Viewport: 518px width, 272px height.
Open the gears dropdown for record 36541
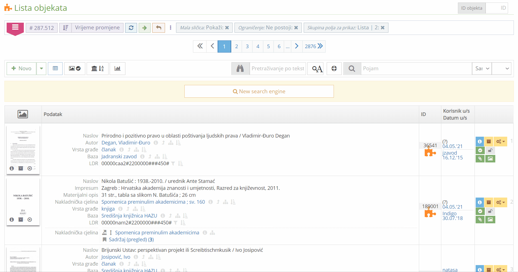(x=500, y=141)
